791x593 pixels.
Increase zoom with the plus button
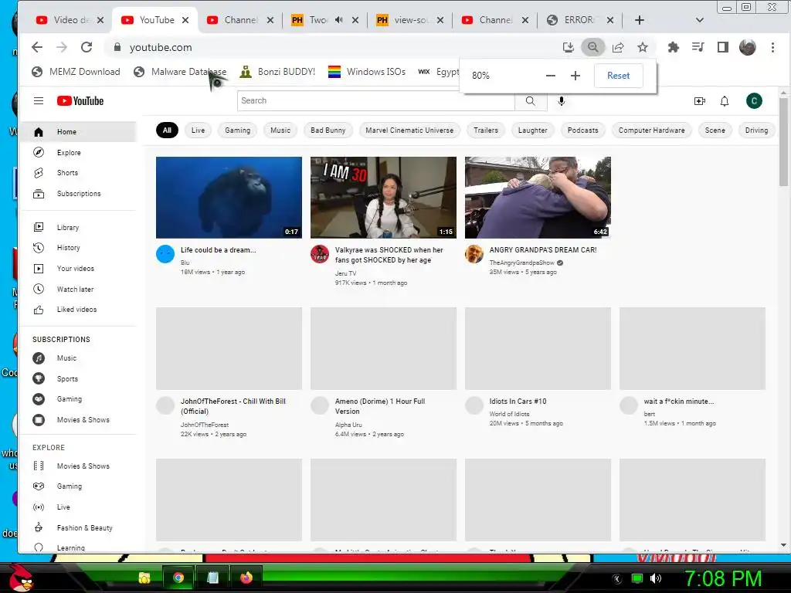[x=575, y=76]
